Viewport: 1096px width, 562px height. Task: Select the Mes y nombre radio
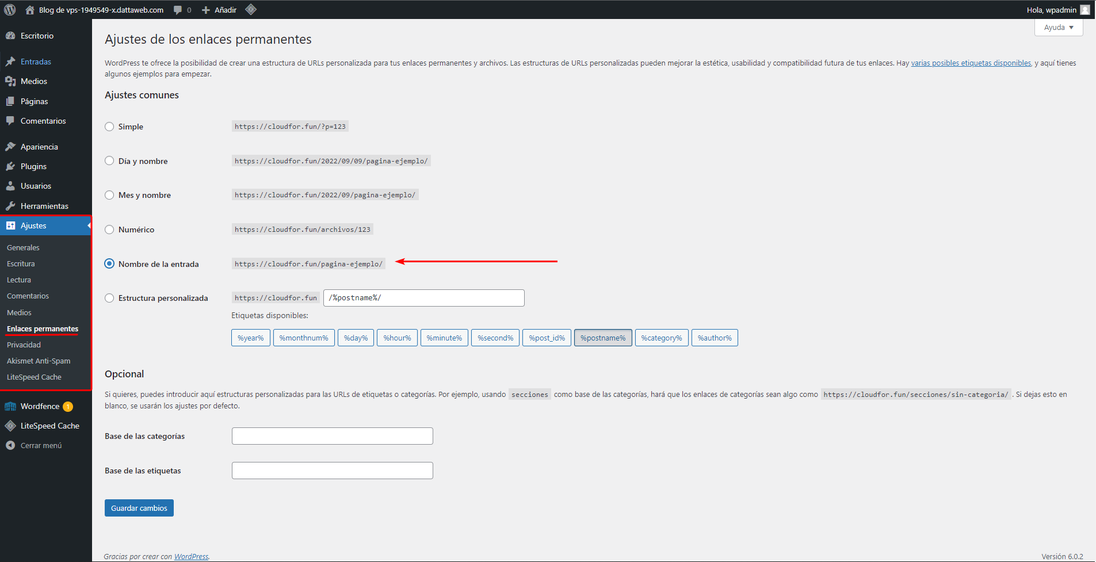point(109,195)
